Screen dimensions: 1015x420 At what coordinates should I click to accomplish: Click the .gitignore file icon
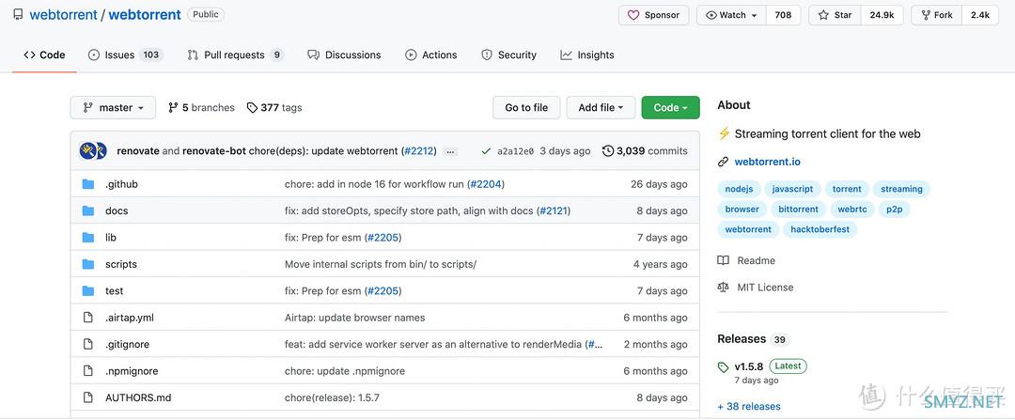tap(88, 344)
